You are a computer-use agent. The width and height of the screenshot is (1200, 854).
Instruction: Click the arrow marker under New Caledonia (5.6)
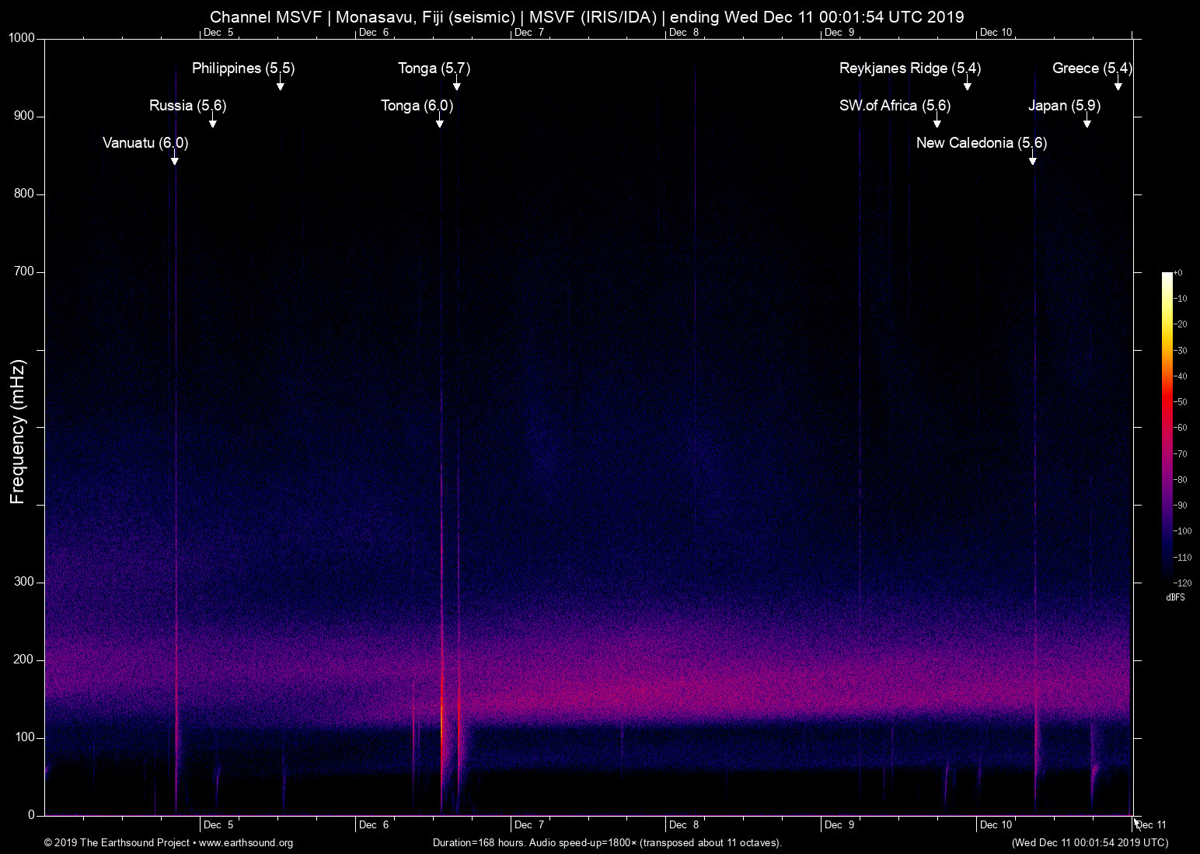(x=1033, y=159)
